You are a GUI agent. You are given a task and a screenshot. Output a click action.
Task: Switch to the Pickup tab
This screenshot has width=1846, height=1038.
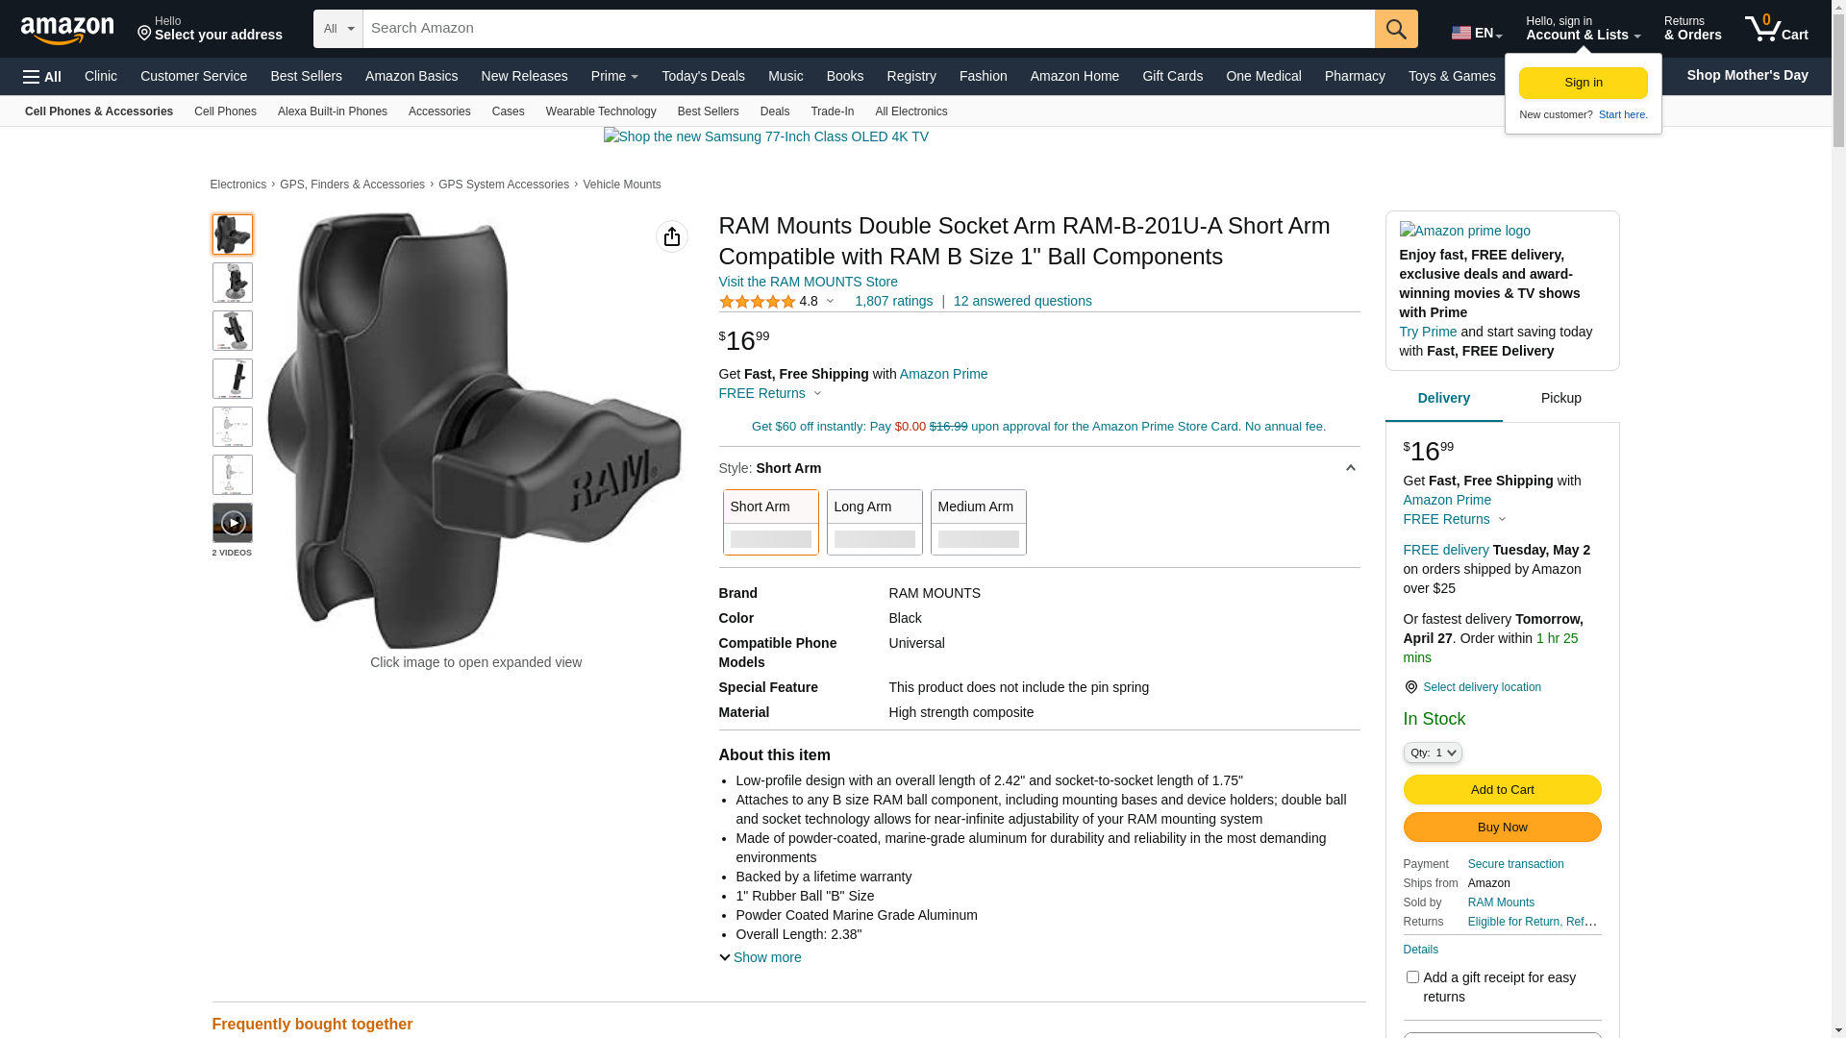1560,398
